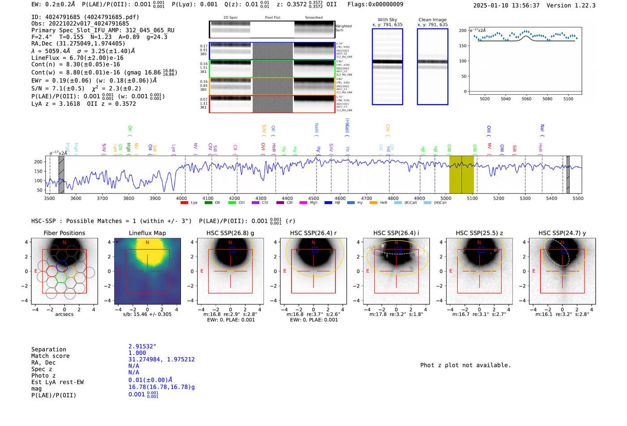Screen dimensions: 627x426
Task: Click the hatched gray band near 5460 Å
Action: pyautogui.click(x=568, y=174)
